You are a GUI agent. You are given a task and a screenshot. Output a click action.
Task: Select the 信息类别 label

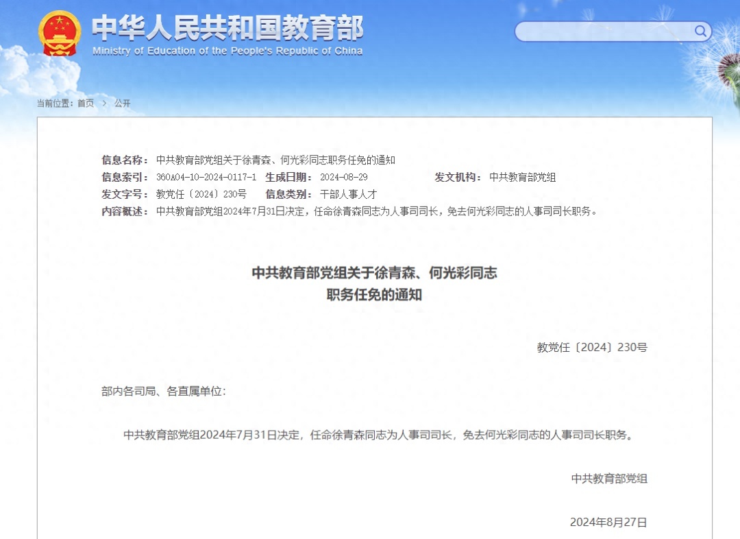click(x=289, y=194)
